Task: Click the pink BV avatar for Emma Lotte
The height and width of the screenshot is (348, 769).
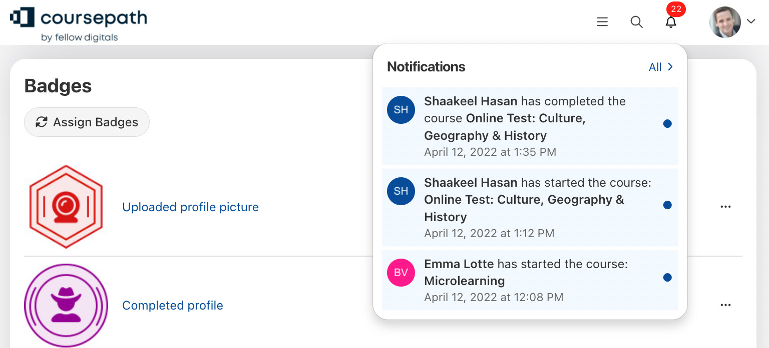Action: pos(401,273)
